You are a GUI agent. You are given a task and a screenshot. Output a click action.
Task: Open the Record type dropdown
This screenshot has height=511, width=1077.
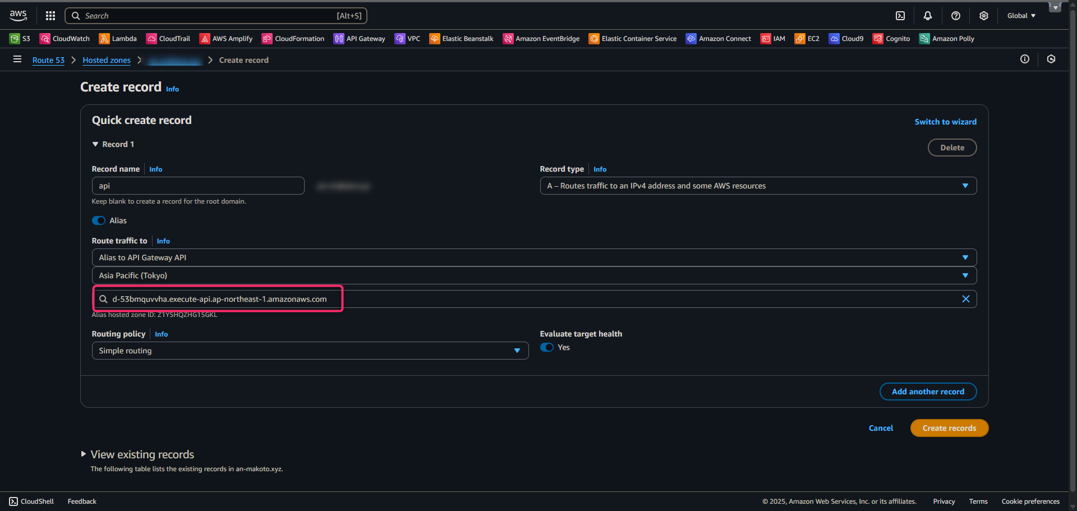click(758, 186)
